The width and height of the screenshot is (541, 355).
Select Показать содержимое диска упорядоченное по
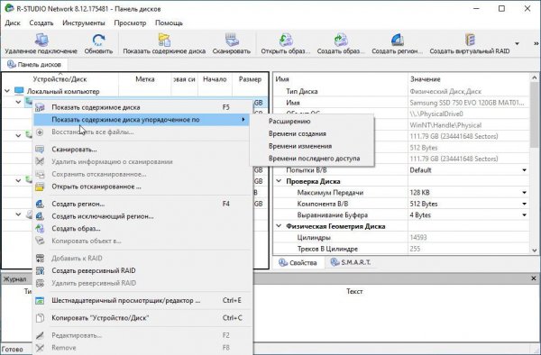[x=142, y=120]
